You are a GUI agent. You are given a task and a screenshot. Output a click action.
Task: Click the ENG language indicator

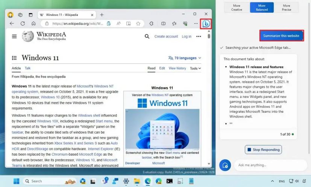[282, 181]
